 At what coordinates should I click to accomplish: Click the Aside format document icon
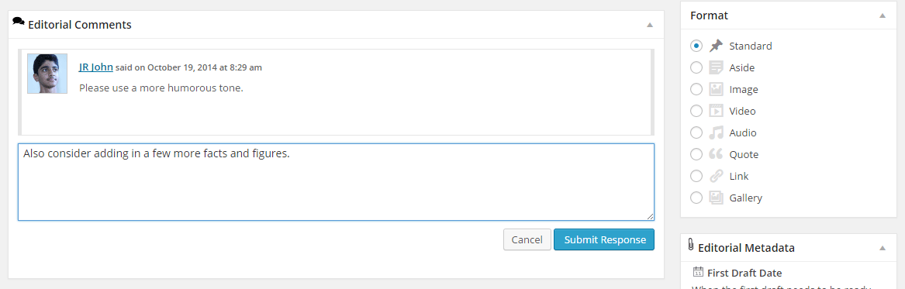pos(716,67)
